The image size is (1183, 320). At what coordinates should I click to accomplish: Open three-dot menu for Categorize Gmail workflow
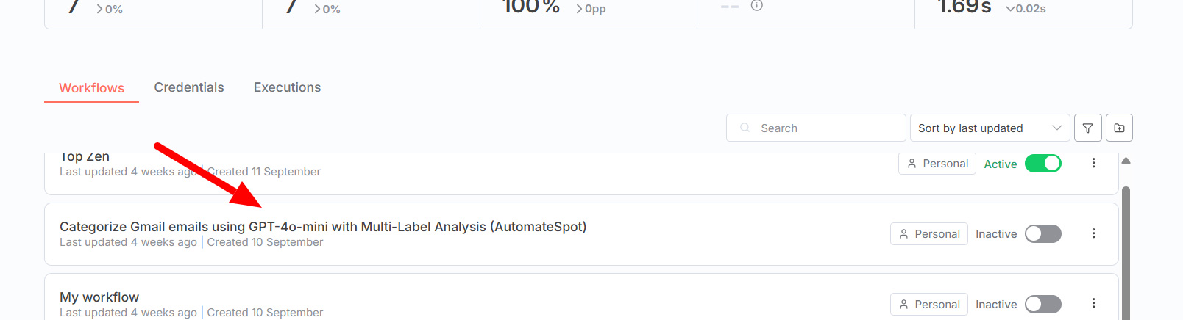tap(1093, 233)
